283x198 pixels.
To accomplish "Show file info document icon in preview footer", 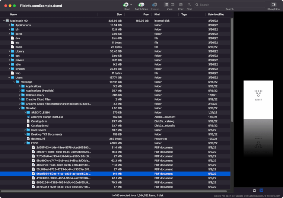I will point(254,190).
